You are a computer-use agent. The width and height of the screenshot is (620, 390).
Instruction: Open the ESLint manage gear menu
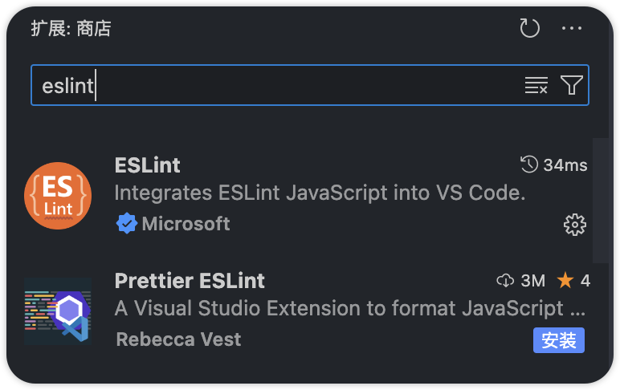(574, 225)
